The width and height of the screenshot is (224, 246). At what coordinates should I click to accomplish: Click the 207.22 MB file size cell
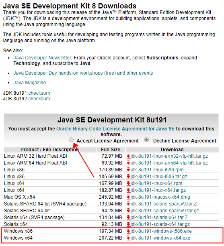tap(111, 238)
